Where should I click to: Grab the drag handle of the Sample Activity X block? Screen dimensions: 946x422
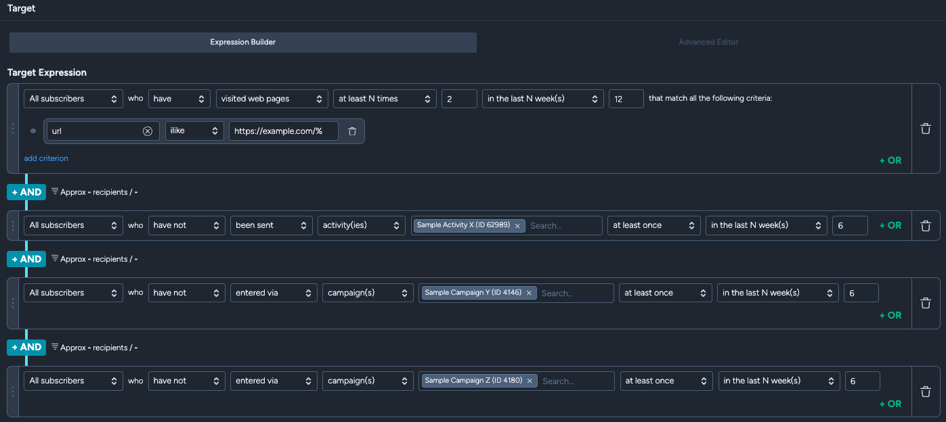pos(13,226)
